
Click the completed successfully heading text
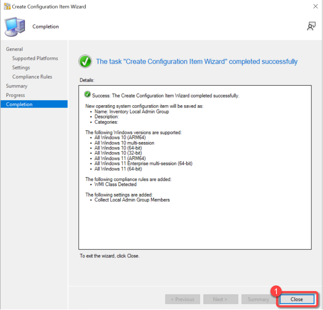pyautogui.click(x=197, y=62)
